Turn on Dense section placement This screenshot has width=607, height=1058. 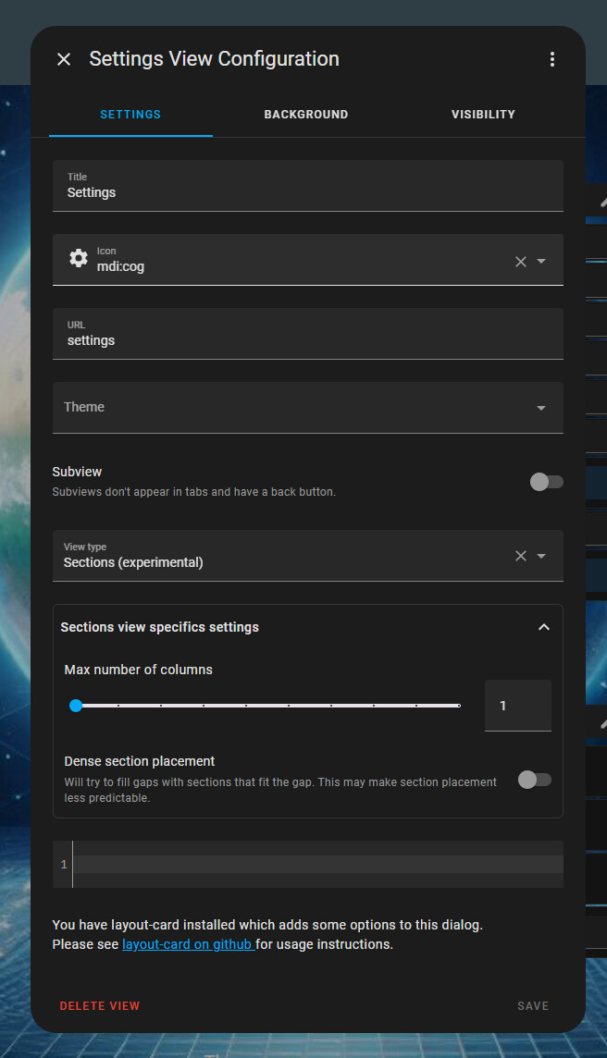[534, 780]
